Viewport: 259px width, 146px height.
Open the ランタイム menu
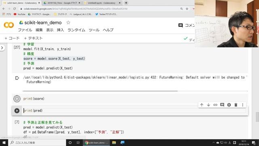pos(76,30)
